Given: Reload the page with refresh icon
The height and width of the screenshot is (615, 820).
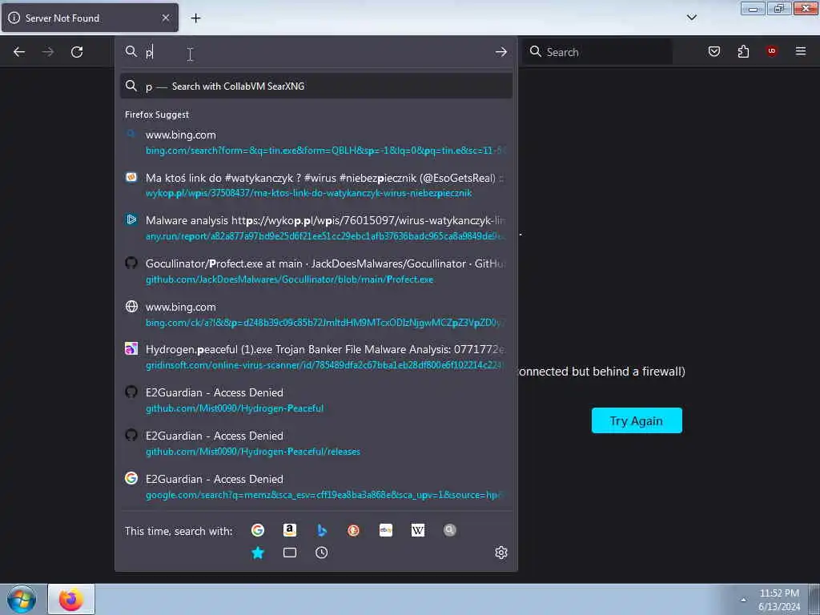Looking at the screenshot, I should (x=77, y=52).
